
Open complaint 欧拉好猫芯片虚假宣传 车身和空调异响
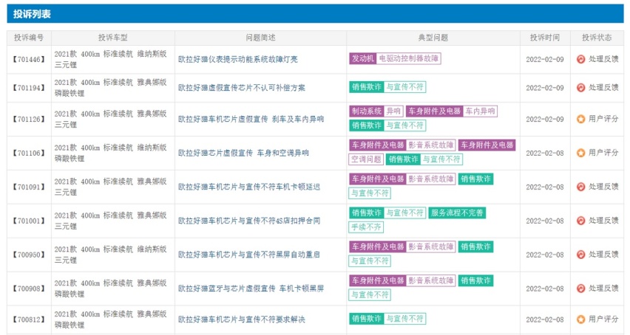click(243, 153)
